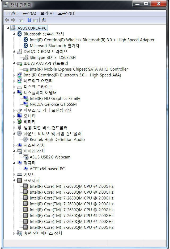Click the Realtek High Definition Audio icon
Image resolution: width=170 pixels, height=249 pixels.
click(26, 140)
